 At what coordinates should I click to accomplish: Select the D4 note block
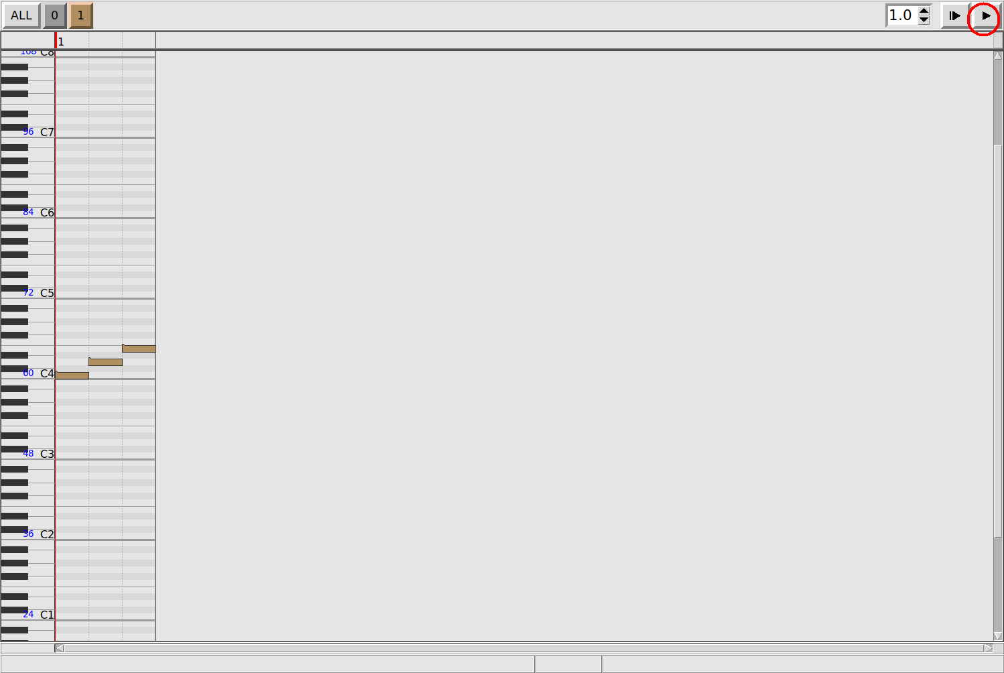[x=105, y=362]
